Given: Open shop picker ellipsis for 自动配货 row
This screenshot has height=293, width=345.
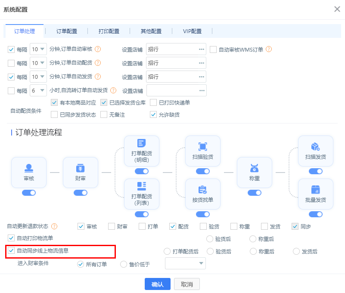Looking at the screenshot, I should [201, 63].
